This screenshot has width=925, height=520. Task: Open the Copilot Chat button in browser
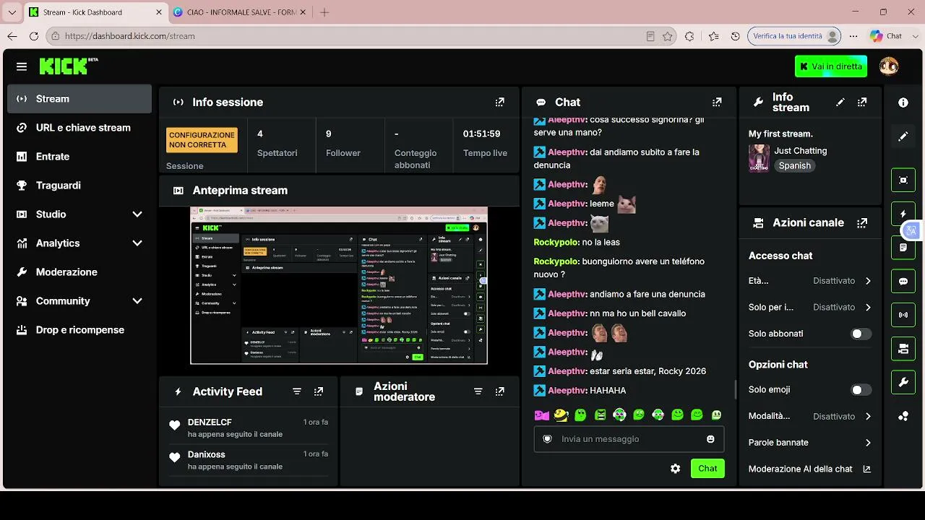(x=886, y=36)
